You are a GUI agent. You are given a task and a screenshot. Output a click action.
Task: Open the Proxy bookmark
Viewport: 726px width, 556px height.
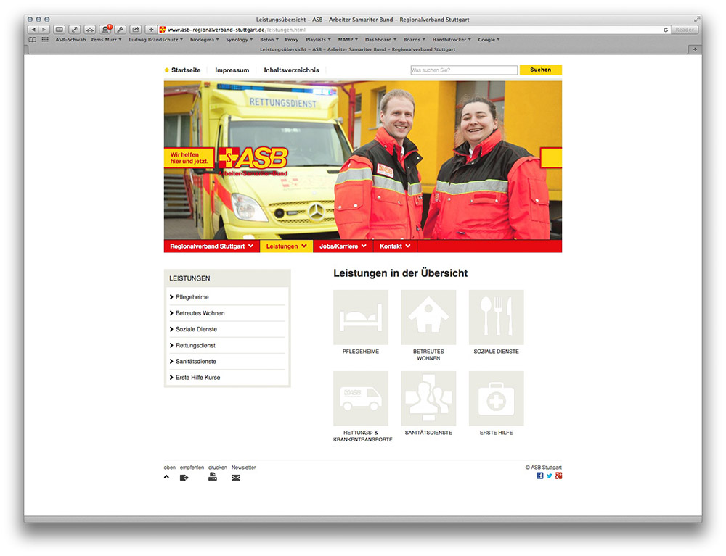[x=292, y=40]
